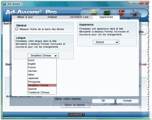
Task: Open the Analyse tab
Action: click(52, 17)
